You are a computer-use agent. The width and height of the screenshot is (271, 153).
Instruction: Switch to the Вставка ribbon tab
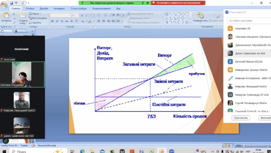click(30, 9)
